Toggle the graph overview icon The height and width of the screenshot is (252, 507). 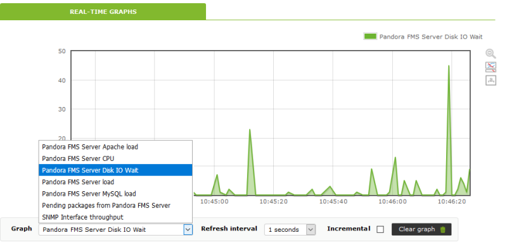(x=491, y=67)
